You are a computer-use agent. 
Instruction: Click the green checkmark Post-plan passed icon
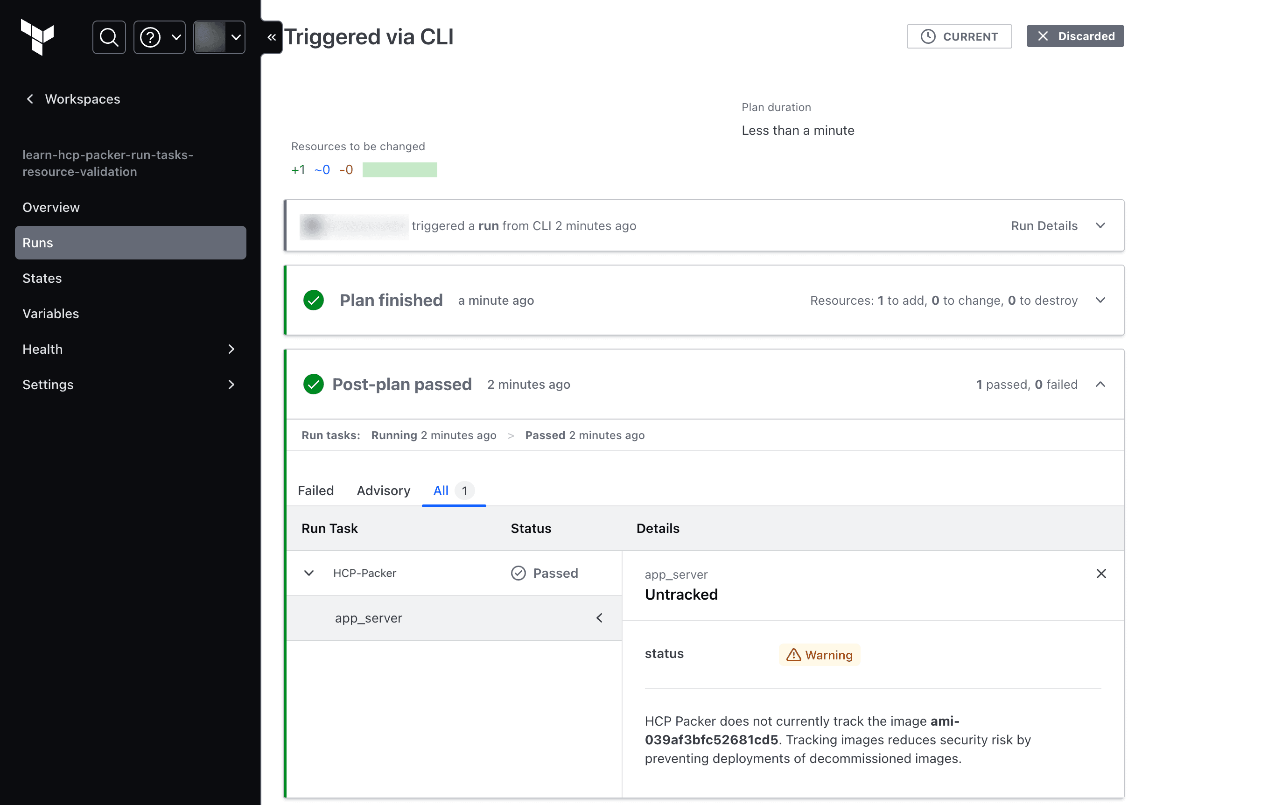(314, 384)
